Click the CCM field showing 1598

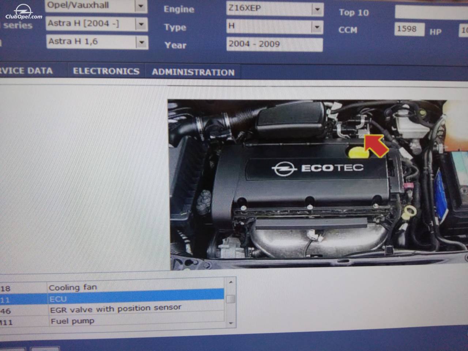point(409,29)
